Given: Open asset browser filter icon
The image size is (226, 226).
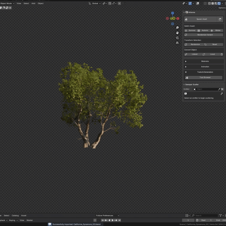Looking at the screenshot, I should [x=220, y=216].
